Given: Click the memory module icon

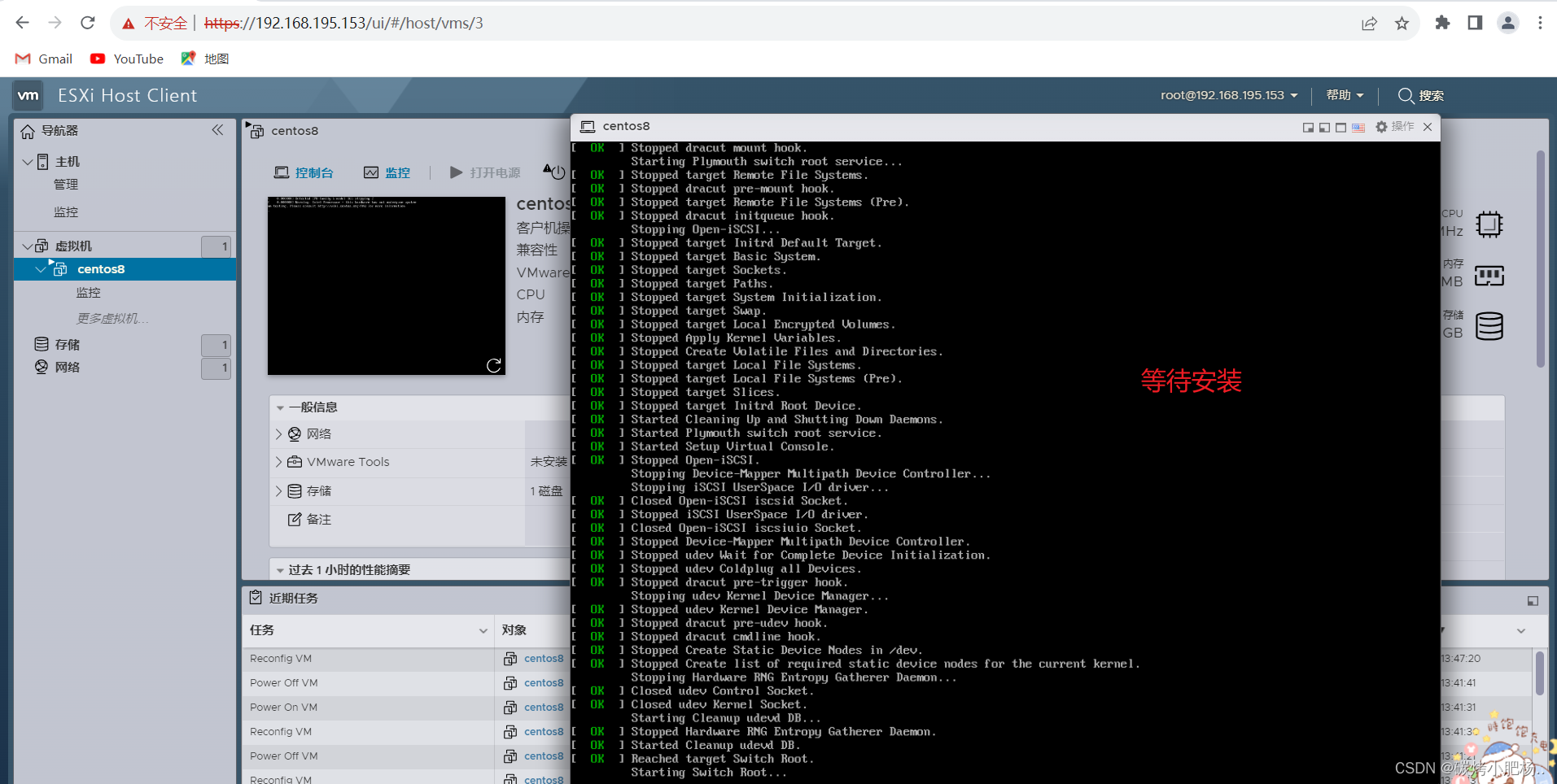Looking at the screenshot, I should coord(1489,276).
